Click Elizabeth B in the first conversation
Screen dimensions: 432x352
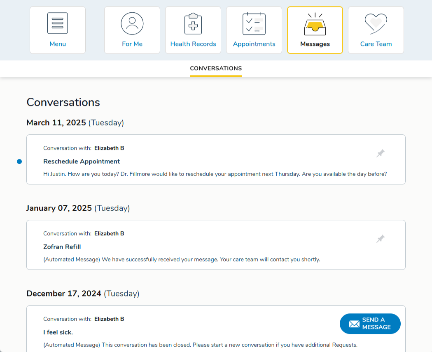(x=109, y=148)
